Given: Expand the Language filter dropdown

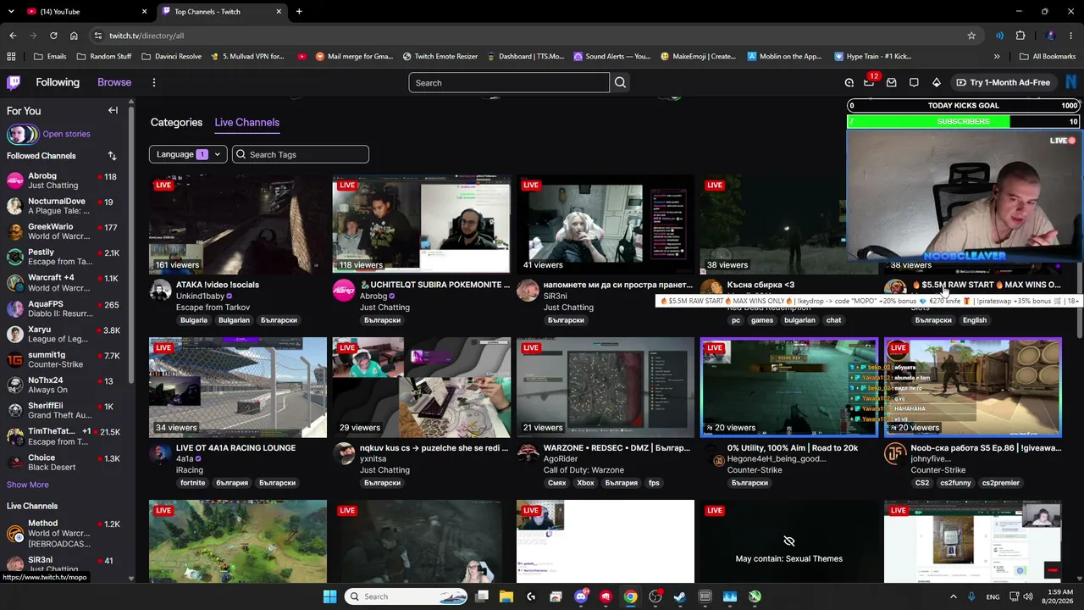Looking at the screenshot, I should 188,154.
